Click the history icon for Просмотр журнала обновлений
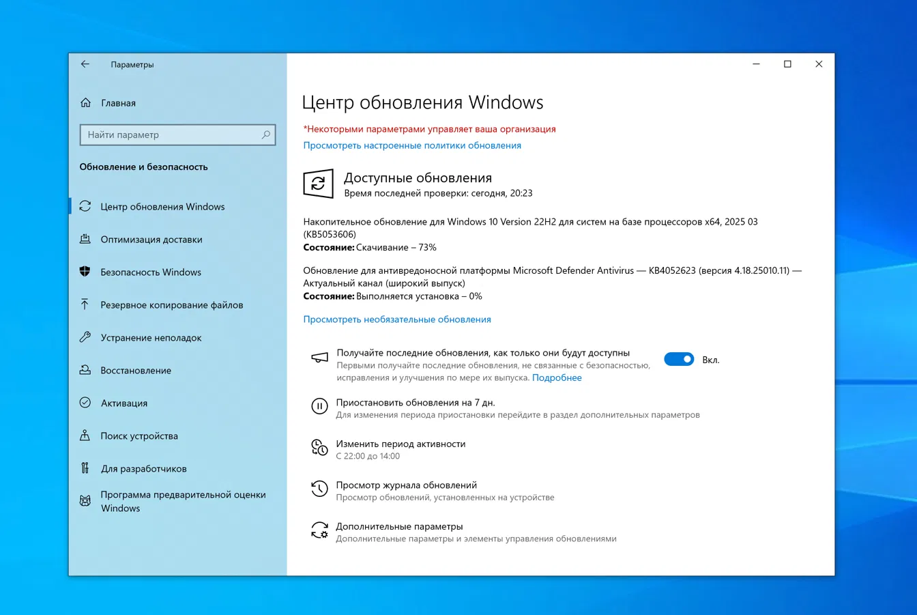This screenshot has height=615, width=917. click(x=319, y=489)
